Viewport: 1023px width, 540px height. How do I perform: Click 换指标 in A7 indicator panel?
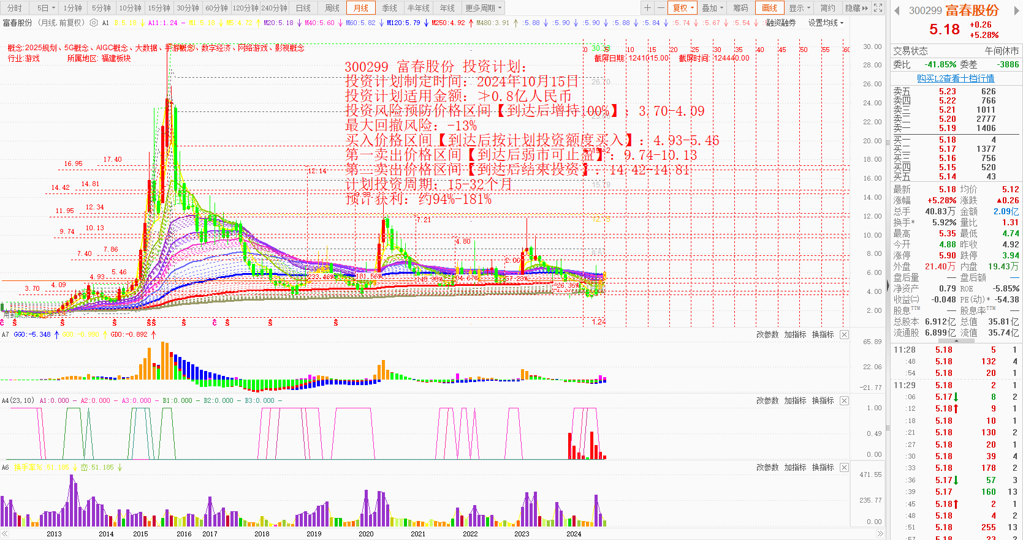823,334
